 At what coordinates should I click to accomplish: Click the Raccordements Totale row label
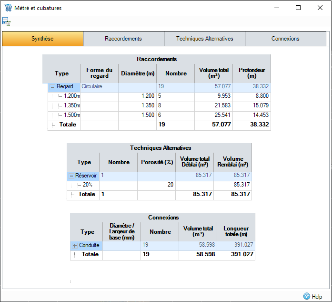pyautogui.click(x=68, y=125)
